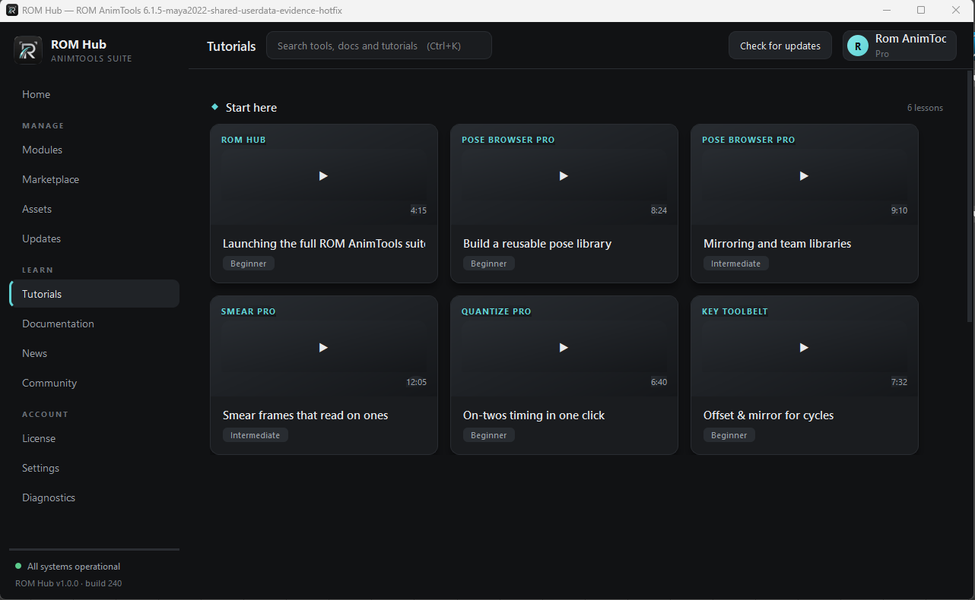
Task: Open the Home page
Action: (x=94, y=94)
